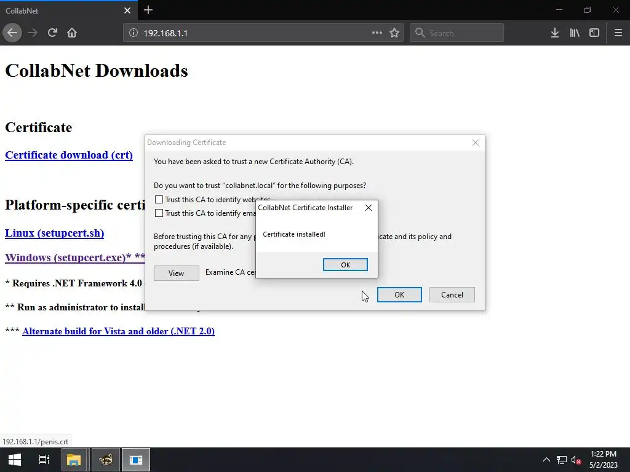Cancel the Downloading Certificate dialog

452,294
